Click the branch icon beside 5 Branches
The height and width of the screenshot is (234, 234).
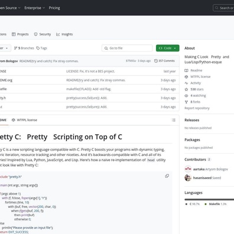pyautogui.click(x=16, y=48)
